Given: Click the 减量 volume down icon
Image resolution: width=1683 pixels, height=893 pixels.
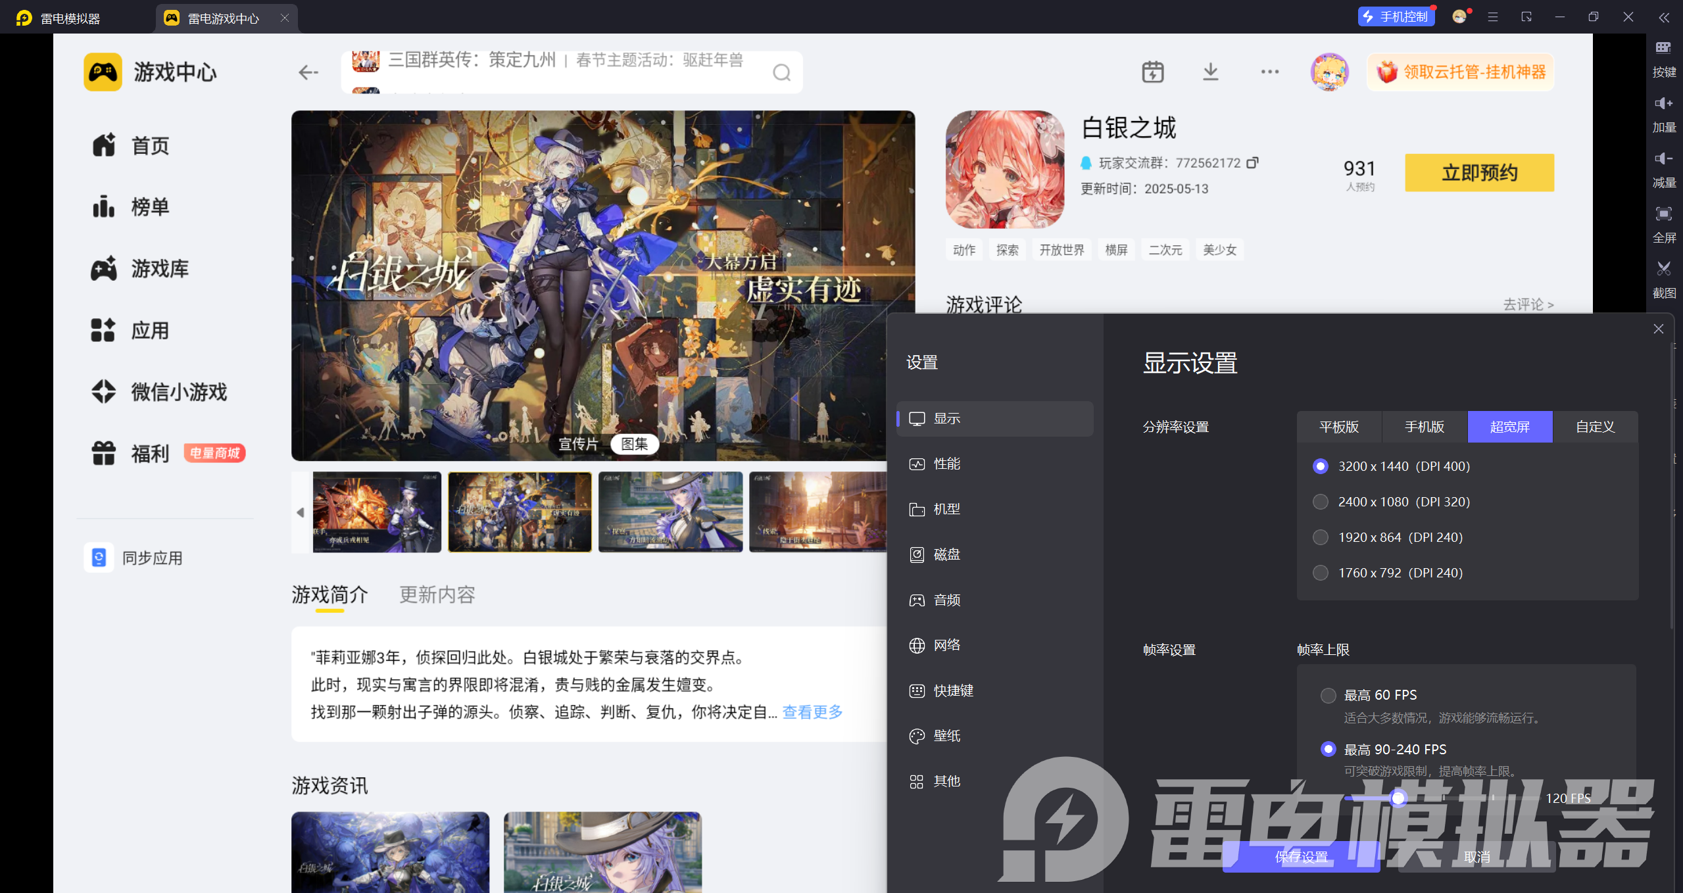Looking at the screenshot, I should click(x=1663, y=158).
